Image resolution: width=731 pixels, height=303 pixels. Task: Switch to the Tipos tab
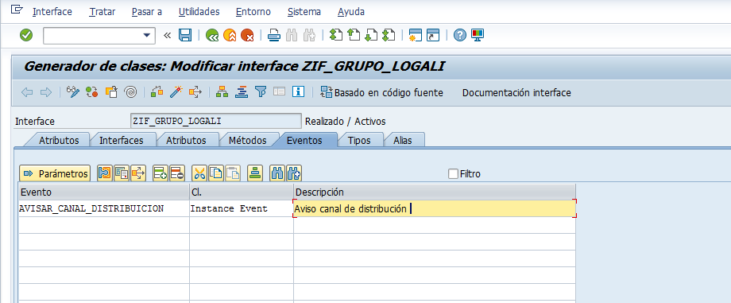(x=359, y=140)
